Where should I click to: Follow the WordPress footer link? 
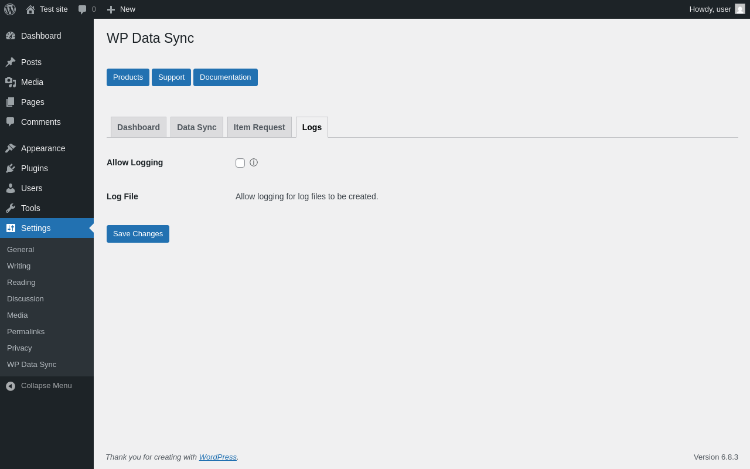pyautogui.click(x=217, y=457)
